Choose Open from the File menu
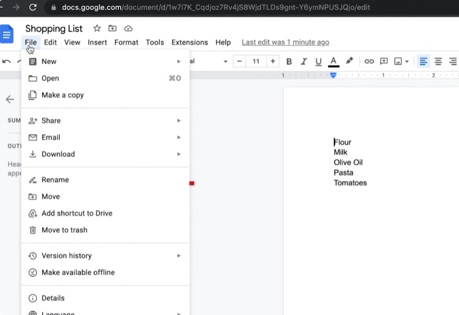The width and height of the screenshot is (459, 315). (x=105, y=78)
